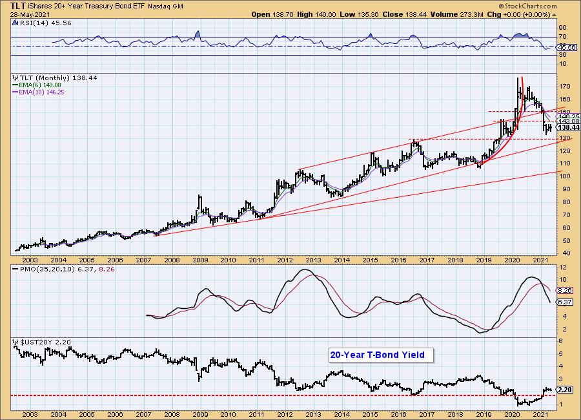Click the 2018 year label under the yield panel
This screenshot has width=581, height=420.
pos(455,414)
